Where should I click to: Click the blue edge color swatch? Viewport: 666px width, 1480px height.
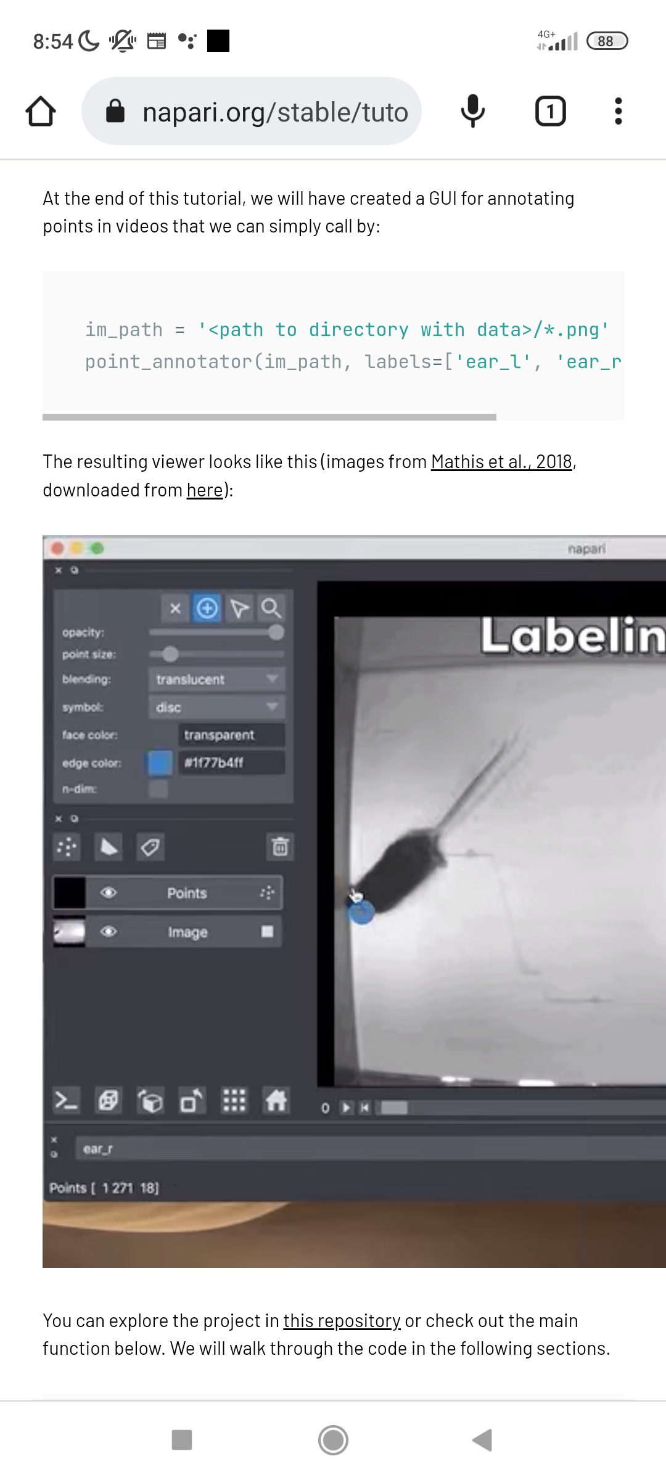click(x=160, y=763)
